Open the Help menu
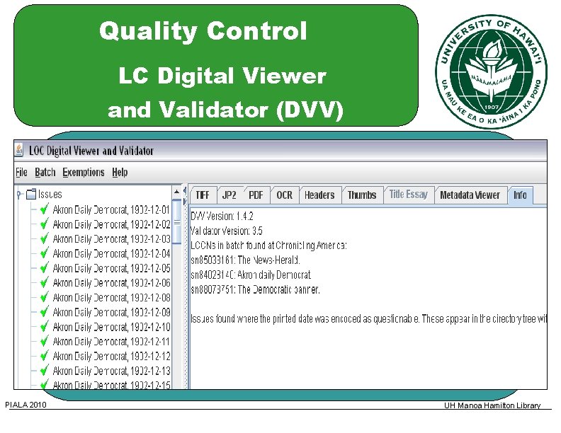The width and height of the screenshot is (561, 433). 120,172
